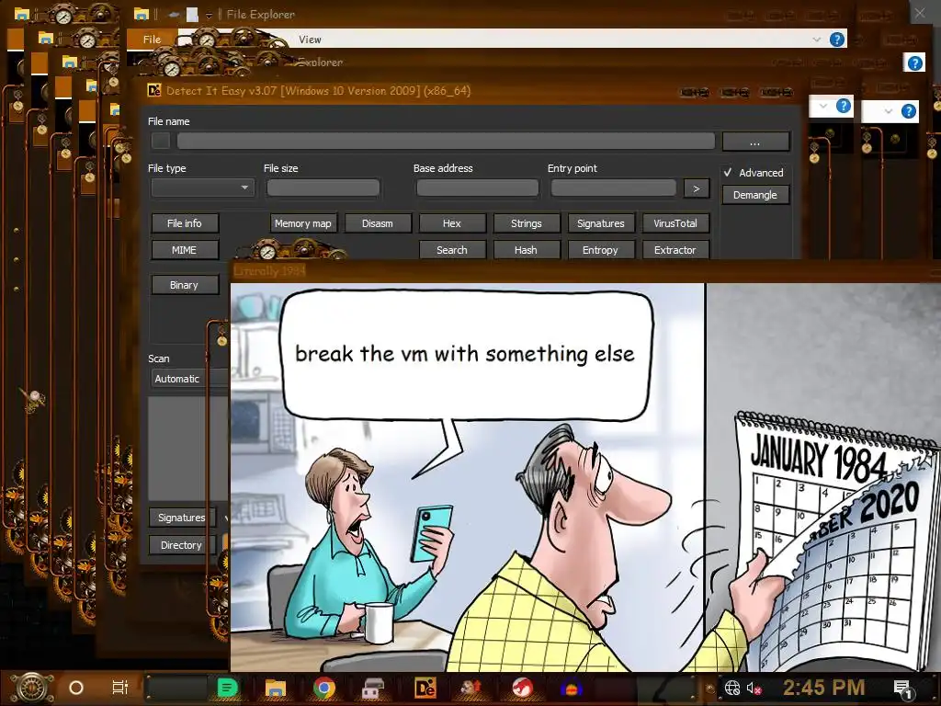
Task: Click the Search button
Action: pyautogui.click(x=452, y=250)
